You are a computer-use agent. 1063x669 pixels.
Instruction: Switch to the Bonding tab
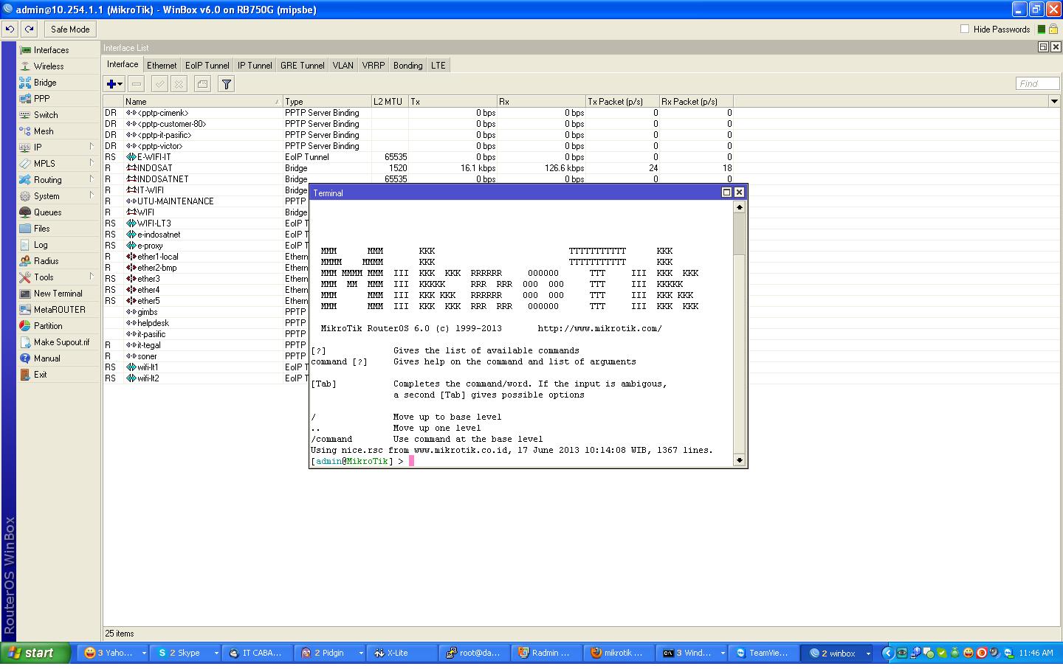click(x=408, y=66)
